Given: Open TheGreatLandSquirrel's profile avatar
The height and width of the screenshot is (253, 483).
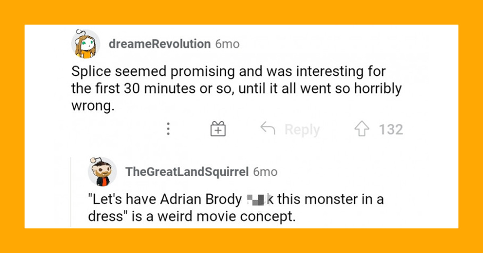Looking at the screenshot, I should [103, 171].
